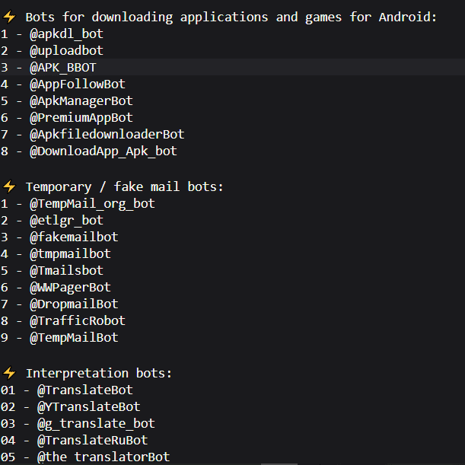Click the @YTranslateBot link
Screen dimensions: 465x465
point(88,406)
